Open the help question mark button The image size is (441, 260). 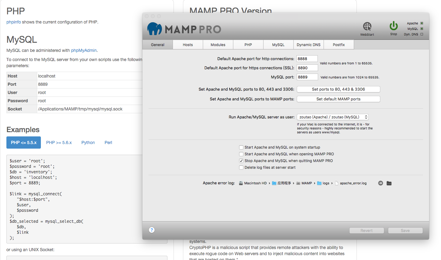[152, 230]
